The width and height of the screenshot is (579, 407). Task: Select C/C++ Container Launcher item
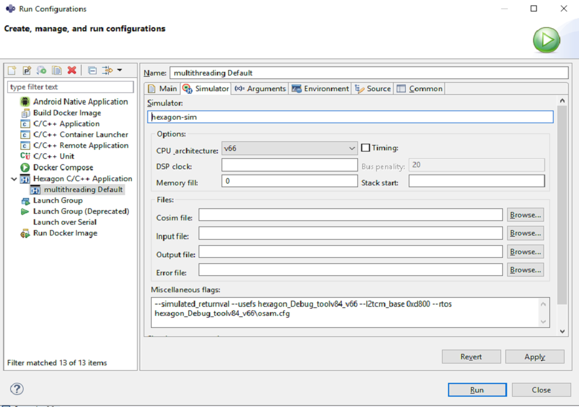point(80,135)
